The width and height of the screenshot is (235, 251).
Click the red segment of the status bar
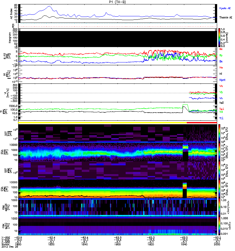(x=202, y=122)
